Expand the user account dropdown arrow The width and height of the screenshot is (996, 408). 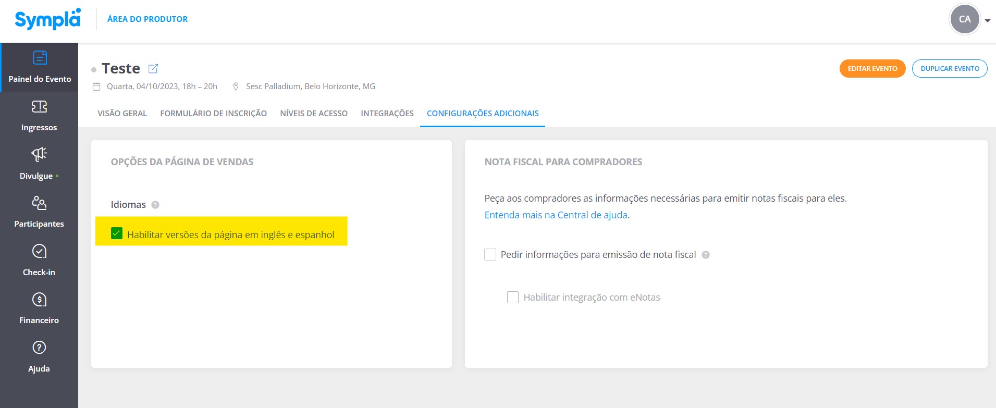pos(987,21)
